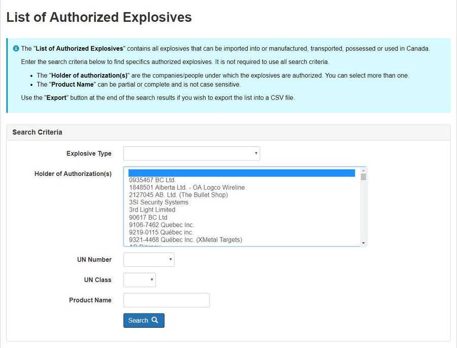Choose 90617 BC Ltd from the list
The height and width of the screenshot is (348, 457).
[148, 218]
